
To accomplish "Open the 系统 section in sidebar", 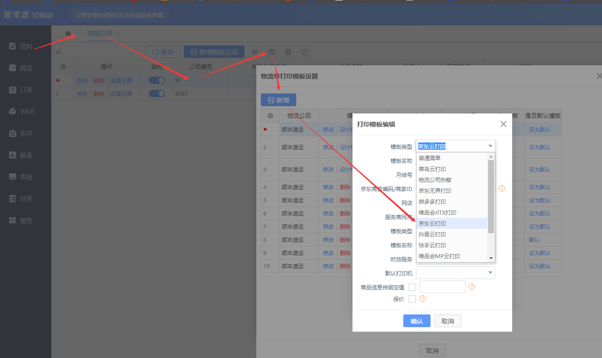I will tap(21, 177).
